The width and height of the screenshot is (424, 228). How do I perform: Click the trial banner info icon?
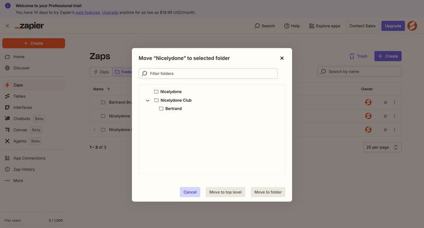coord(8,6)
